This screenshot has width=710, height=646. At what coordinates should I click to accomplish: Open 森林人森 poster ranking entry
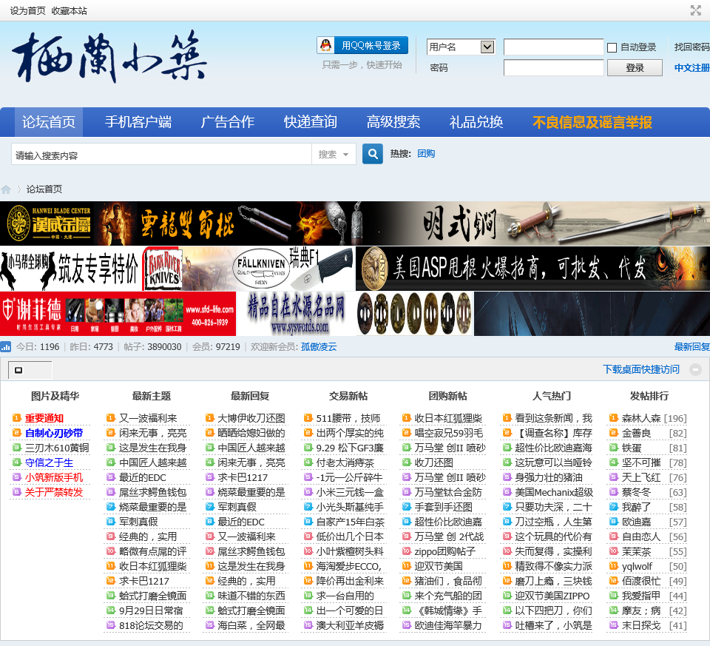641,418
